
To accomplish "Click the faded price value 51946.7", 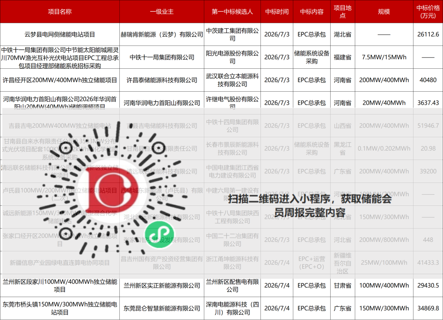I will [428, 126].
